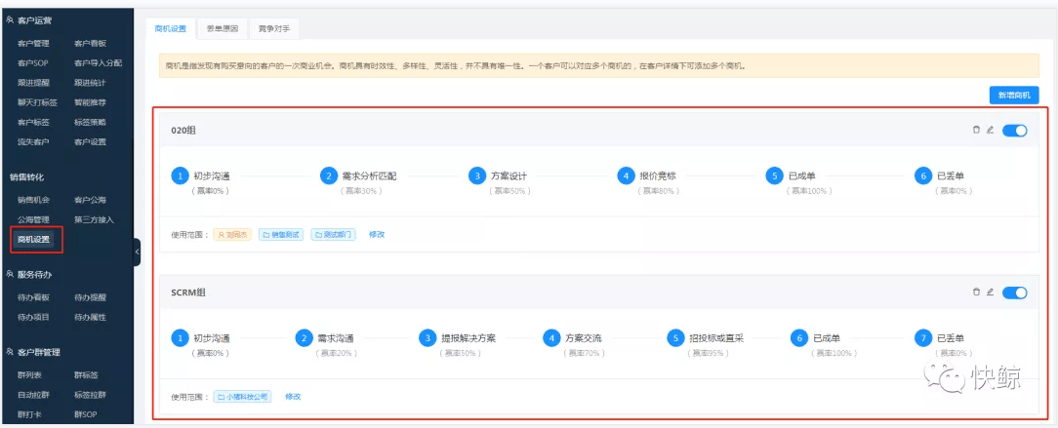The image size is (1058, 428).
Task: Open 待办项目 in the sidebar
Action: [x=34, y=318]
